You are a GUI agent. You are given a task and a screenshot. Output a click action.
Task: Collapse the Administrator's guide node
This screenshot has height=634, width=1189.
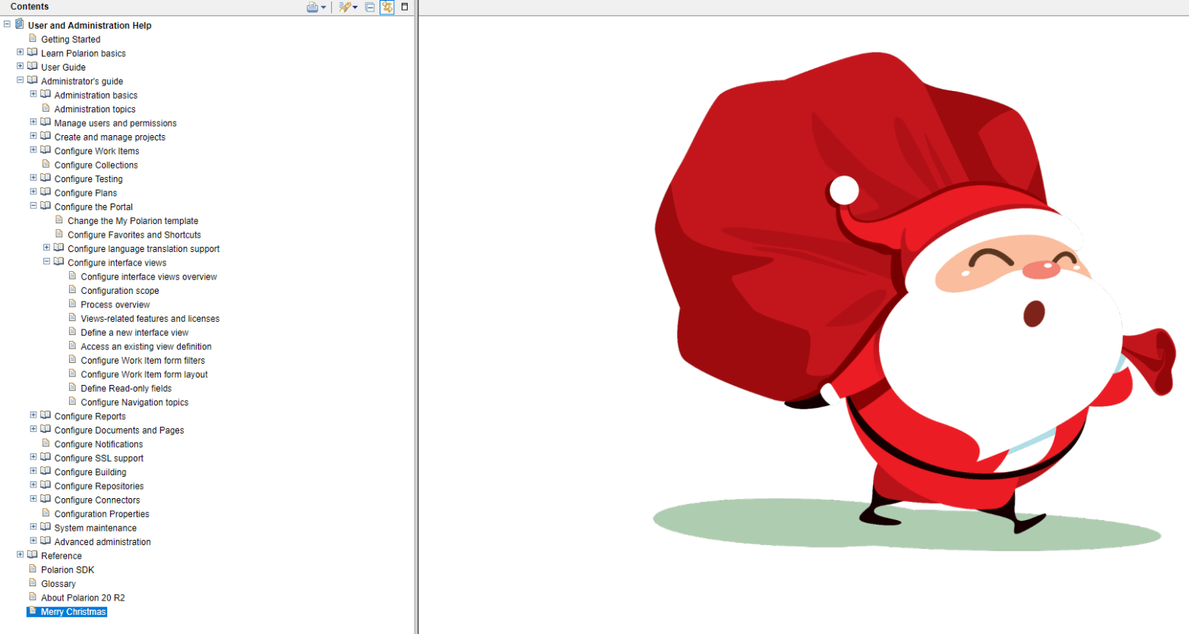(20, 80)
